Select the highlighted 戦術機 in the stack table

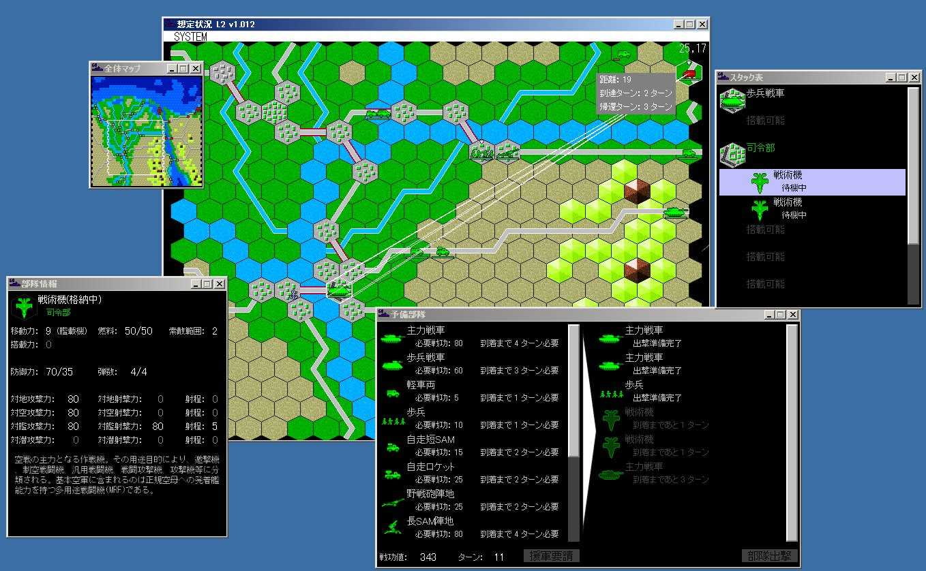pyautogui.click(x=811, y=182)
